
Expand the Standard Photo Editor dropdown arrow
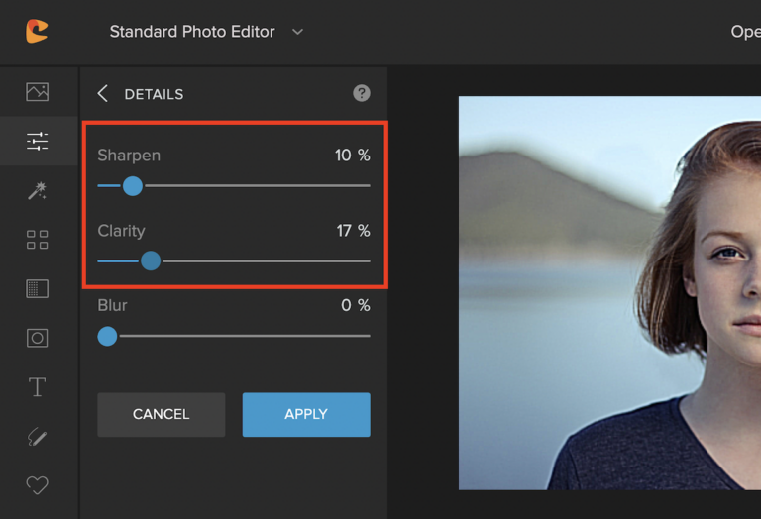click(297, 32)
